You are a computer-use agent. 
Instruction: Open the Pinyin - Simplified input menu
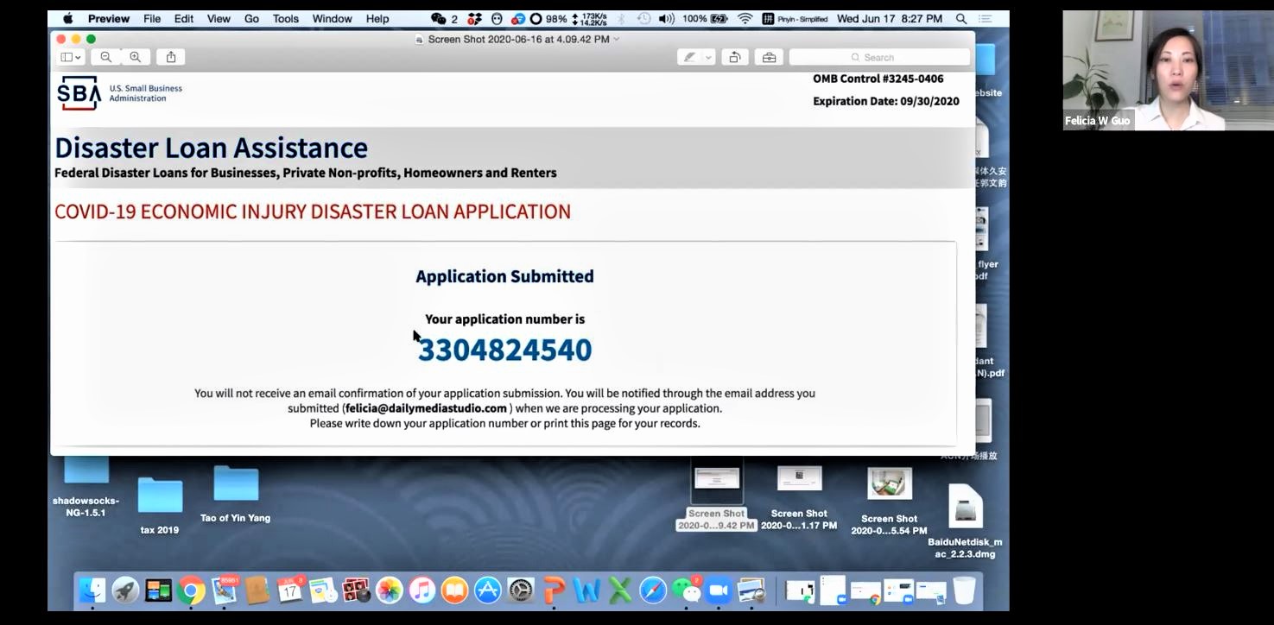(x=795, y=18)
